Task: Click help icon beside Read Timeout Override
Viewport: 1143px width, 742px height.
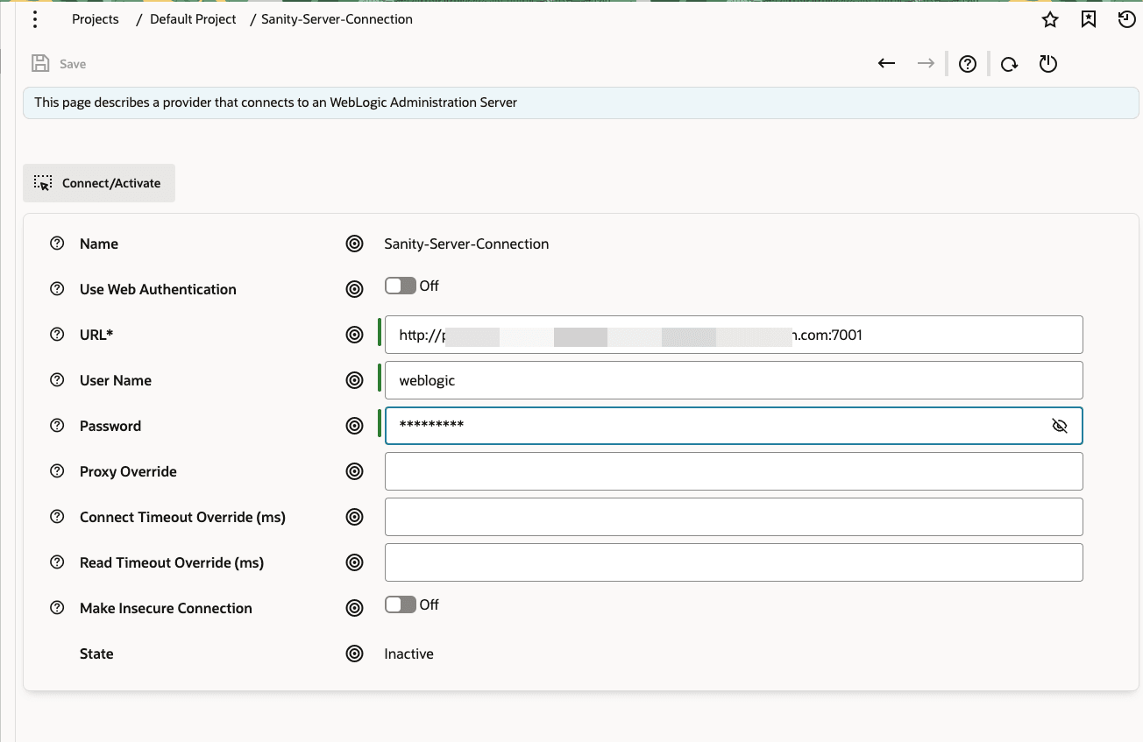Action: (58, 562)
